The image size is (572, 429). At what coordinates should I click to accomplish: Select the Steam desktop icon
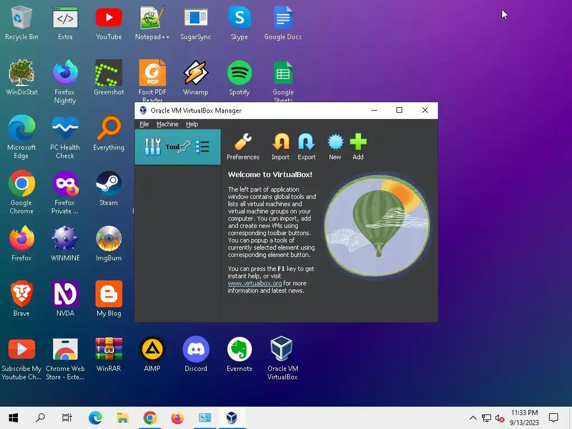(x=109, y=188)
